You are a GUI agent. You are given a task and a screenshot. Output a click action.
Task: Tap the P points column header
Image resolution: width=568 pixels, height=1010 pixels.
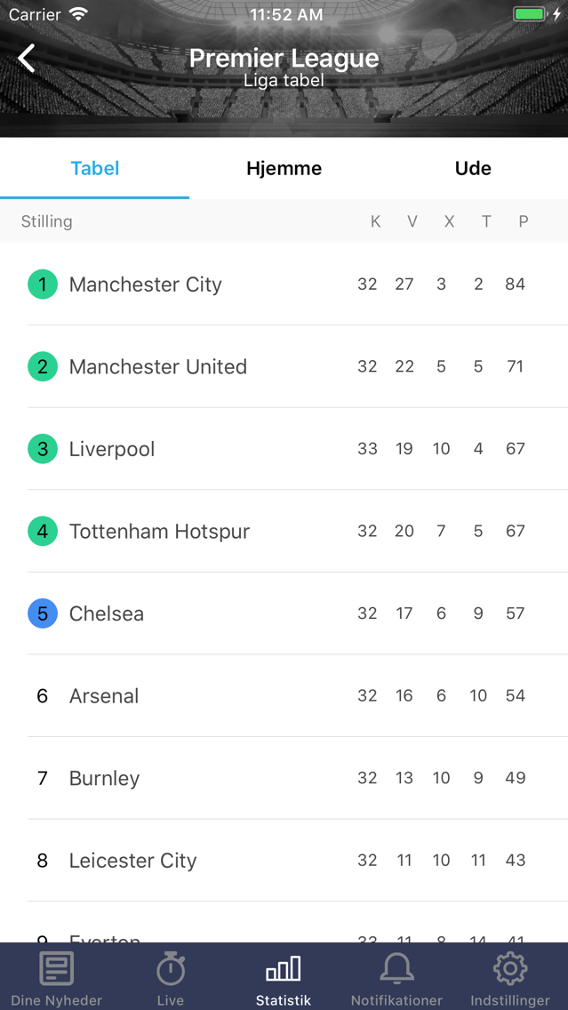(524, 221)
